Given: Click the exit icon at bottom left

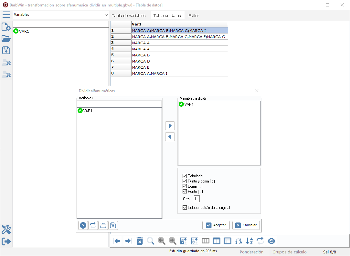Looking at the screenshot, I should click(6, 241).
